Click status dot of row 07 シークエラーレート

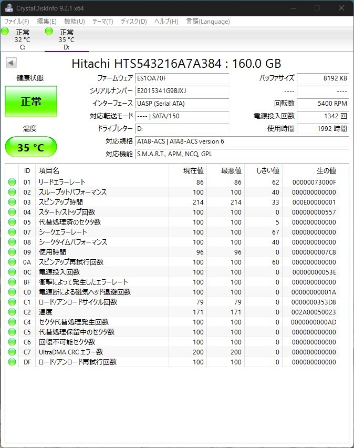tap(12, 232)
